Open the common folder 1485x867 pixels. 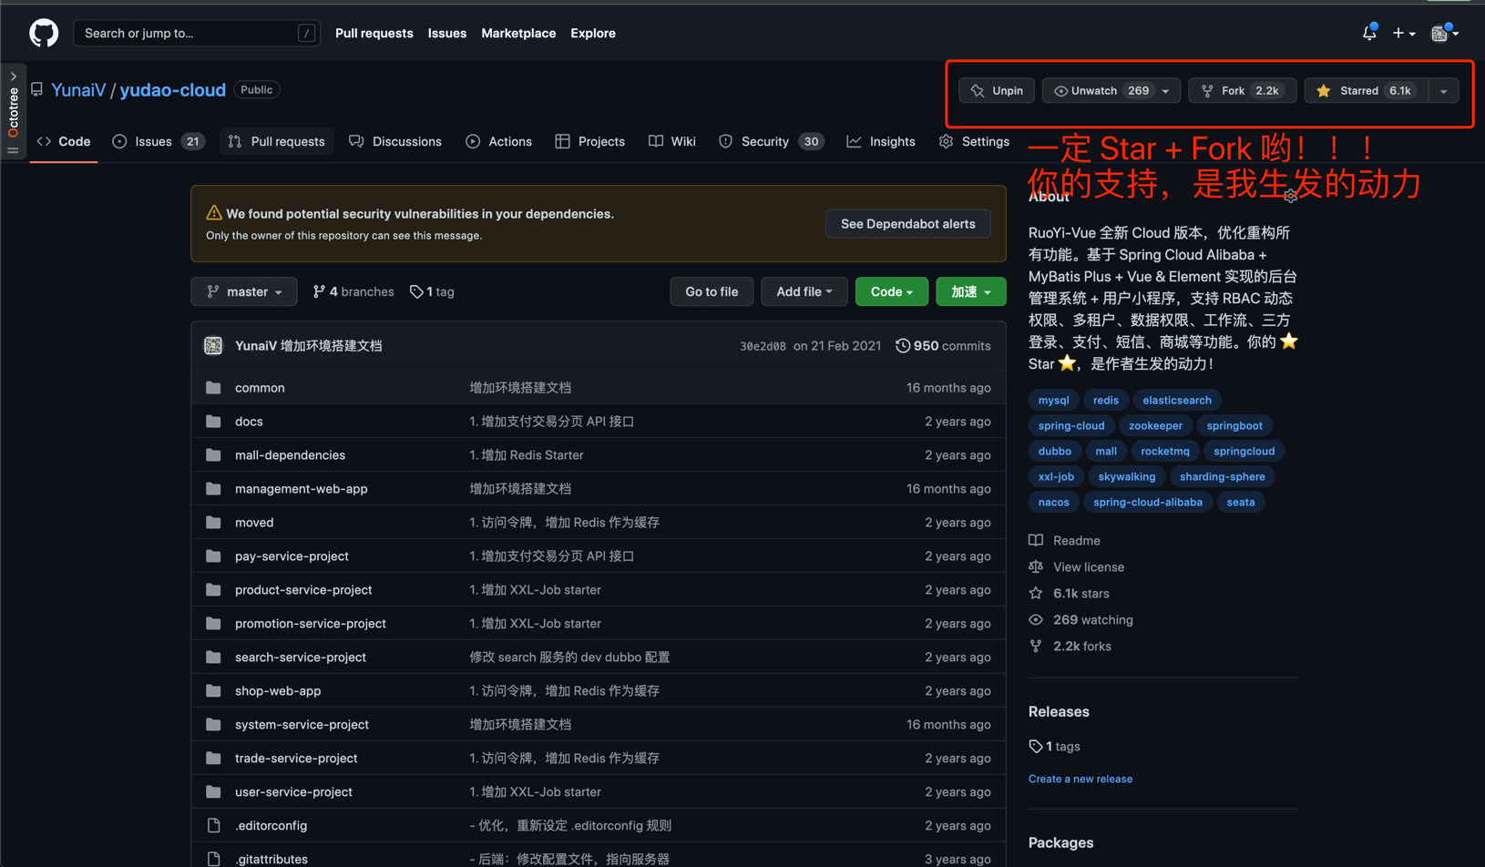260,387
